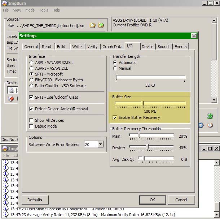Screen dimensions: 220x219
Task: Switch to the Verify tab
Action: (92, 47)
